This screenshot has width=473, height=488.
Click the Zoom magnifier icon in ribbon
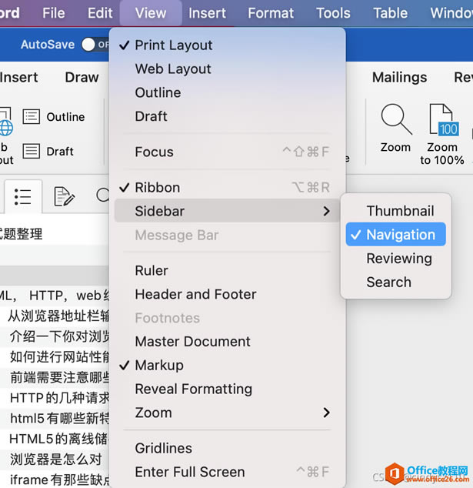pos(396,119)
